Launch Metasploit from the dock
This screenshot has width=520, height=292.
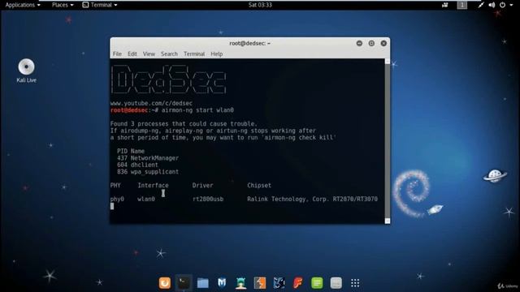(x=222, y=283)
